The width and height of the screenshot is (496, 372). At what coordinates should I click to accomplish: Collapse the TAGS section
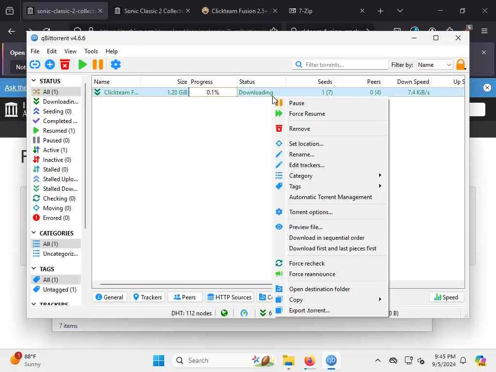click(x=34, y=268)
